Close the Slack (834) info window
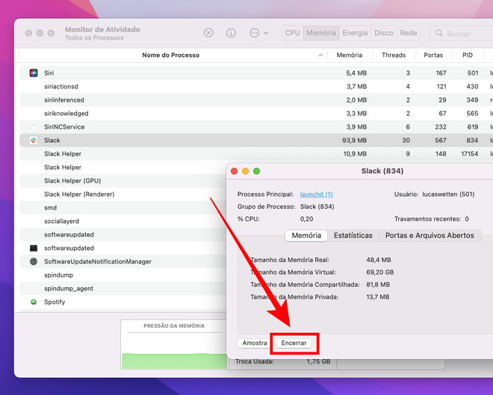 click(235, 171)
